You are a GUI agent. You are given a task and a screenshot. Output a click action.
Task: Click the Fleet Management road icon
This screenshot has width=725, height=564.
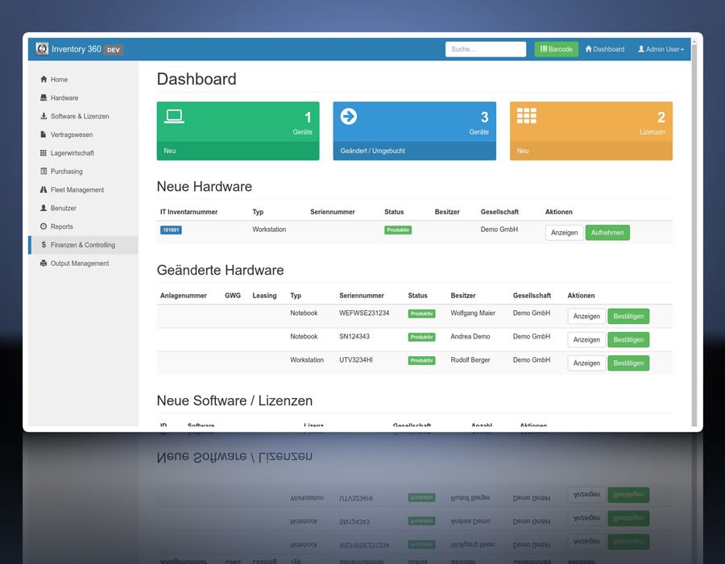(x=43, y=189)
